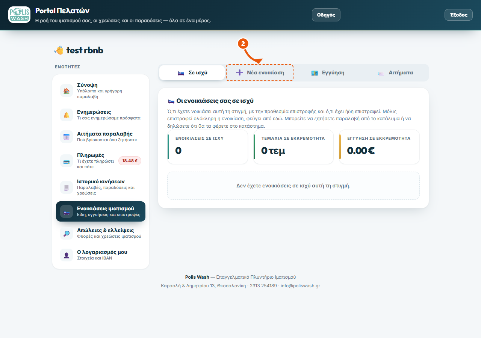Click the plus icon on Νέα ενοικίαση
Image resolution: width=481 pixels, height=338 pixels.
pos(239,72)
